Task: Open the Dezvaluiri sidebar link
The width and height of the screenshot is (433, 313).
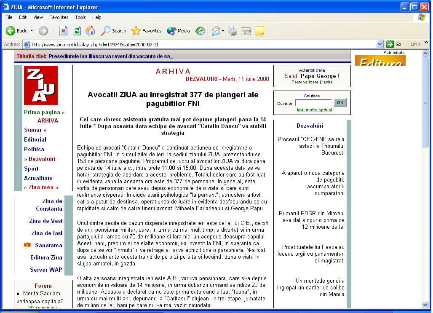Action: 40,159
